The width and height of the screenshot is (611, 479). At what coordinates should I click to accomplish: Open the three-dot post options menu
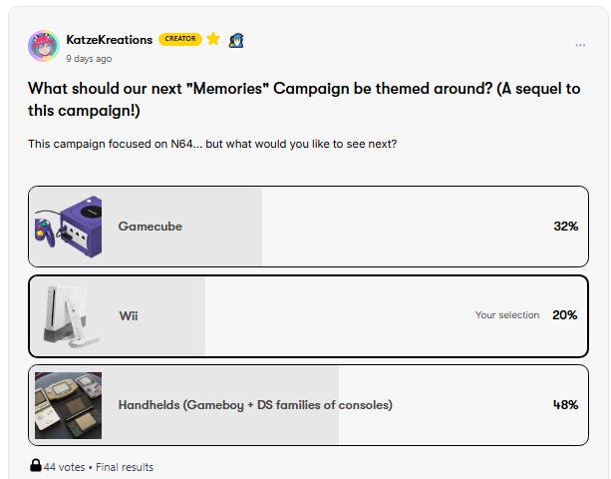580,45
